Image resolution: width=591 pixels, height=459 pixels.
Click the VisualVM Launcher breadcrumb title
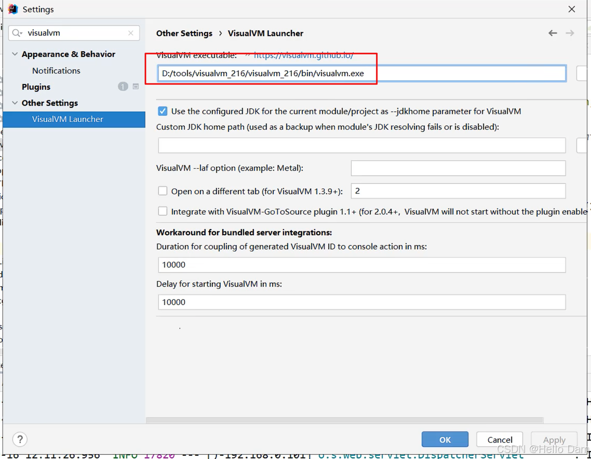(x=265, y=33)
